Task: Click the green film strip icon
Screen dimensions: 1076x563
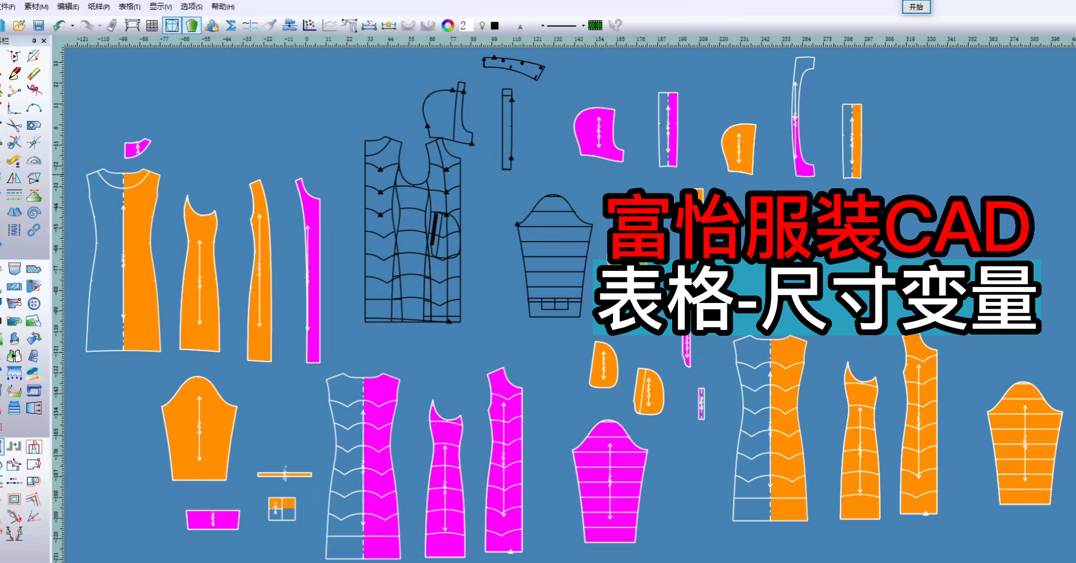Action: tap(595, 25)
